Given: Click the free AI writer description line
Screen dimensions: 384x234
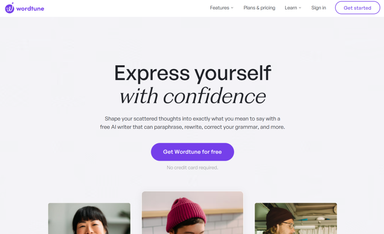Looking at the screenshot, I should pos(192,127).
